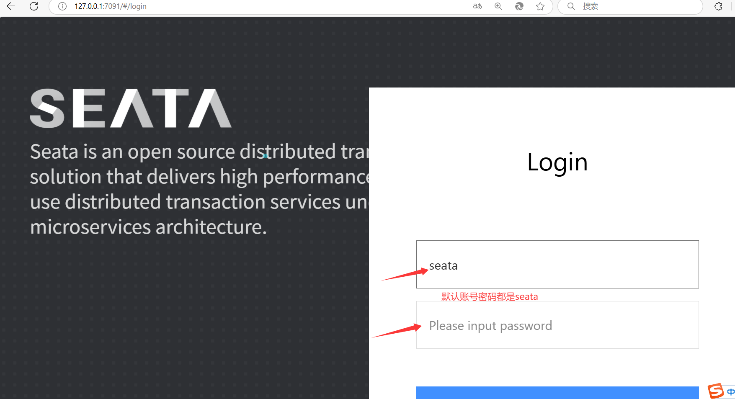Image resolution: width=735 pixels, height=399 pixels.
Task: Open the browser zoom control
Action: point(498,6)
